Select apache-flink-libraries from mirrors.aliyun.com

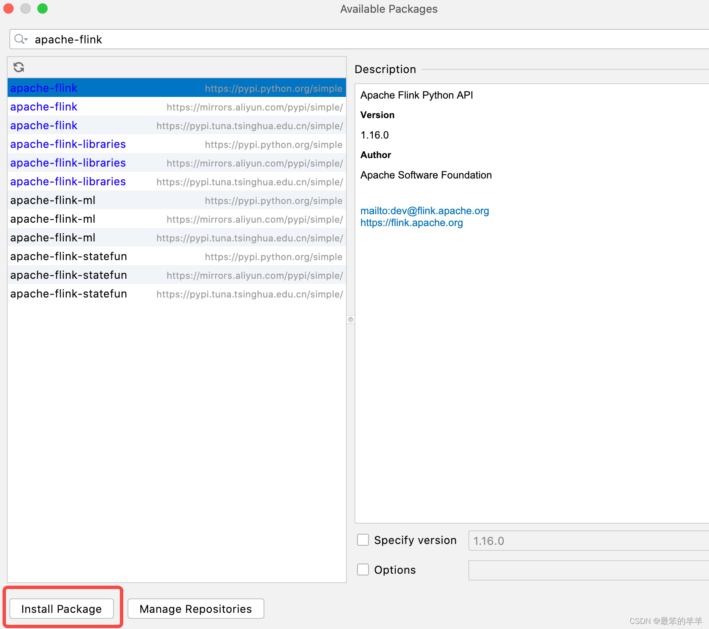tap(177, 163)
